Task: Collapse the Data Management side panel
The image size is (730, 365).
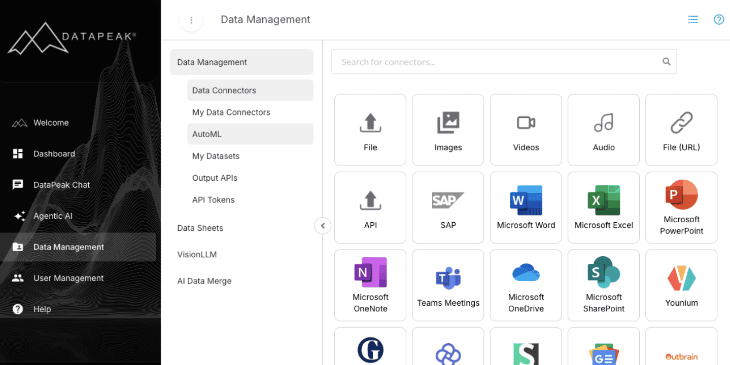Action: pyautogui.click(x=323, y=226)
